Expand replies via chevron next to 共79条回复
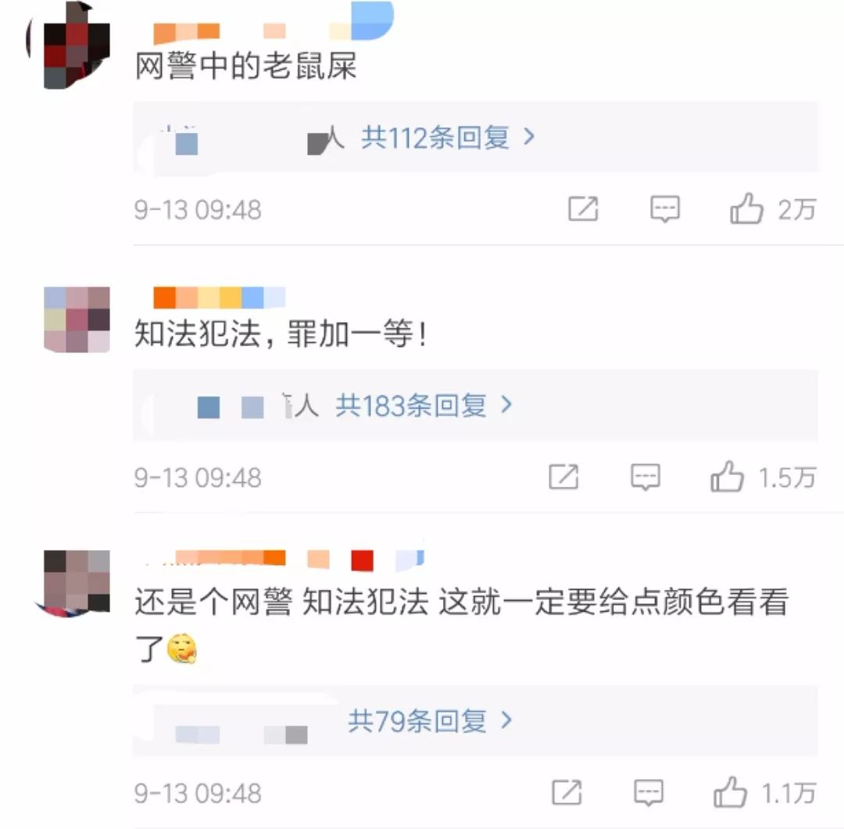Image resolution: width=844 pixels, height=829 pixels. (506, 720)
